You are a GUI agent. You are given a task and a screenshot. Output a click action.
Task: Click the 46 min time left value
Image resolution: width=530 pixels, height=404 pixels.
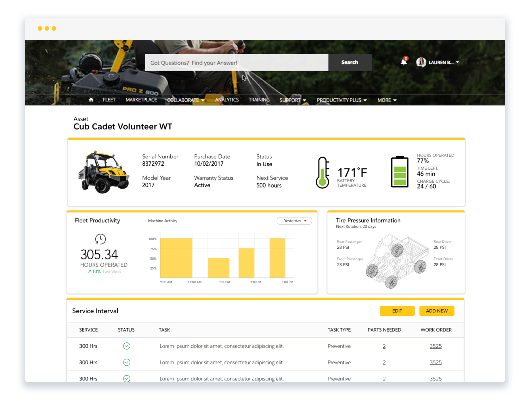[426, 174]
